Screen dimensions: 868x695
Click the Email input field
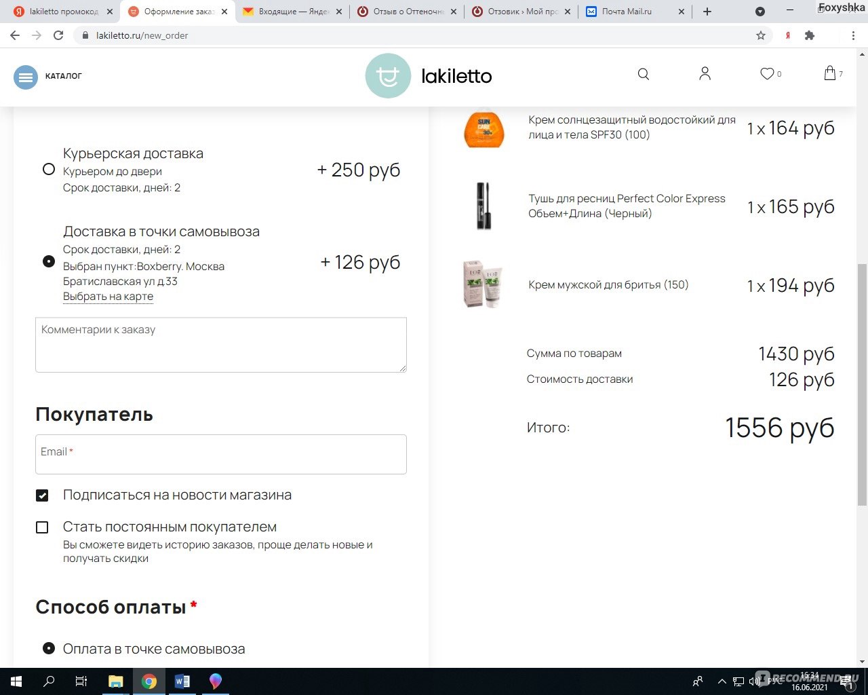pos(221,454)
